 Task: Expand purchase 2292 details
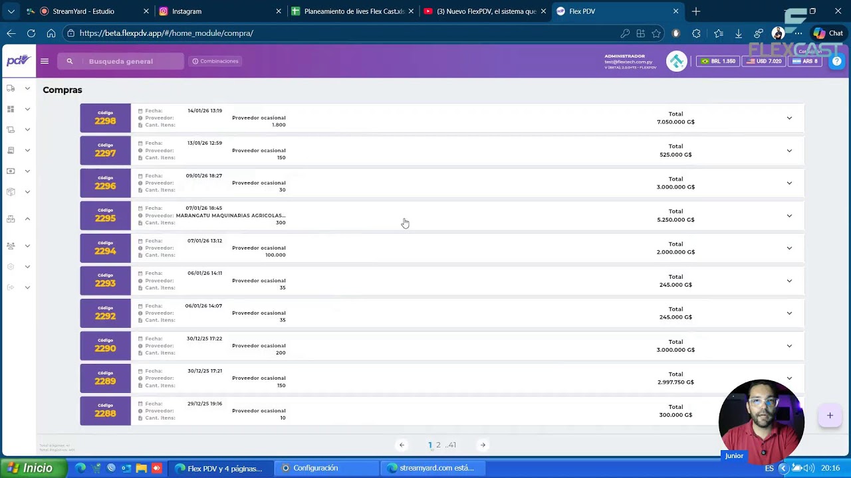tap(789, 313)
